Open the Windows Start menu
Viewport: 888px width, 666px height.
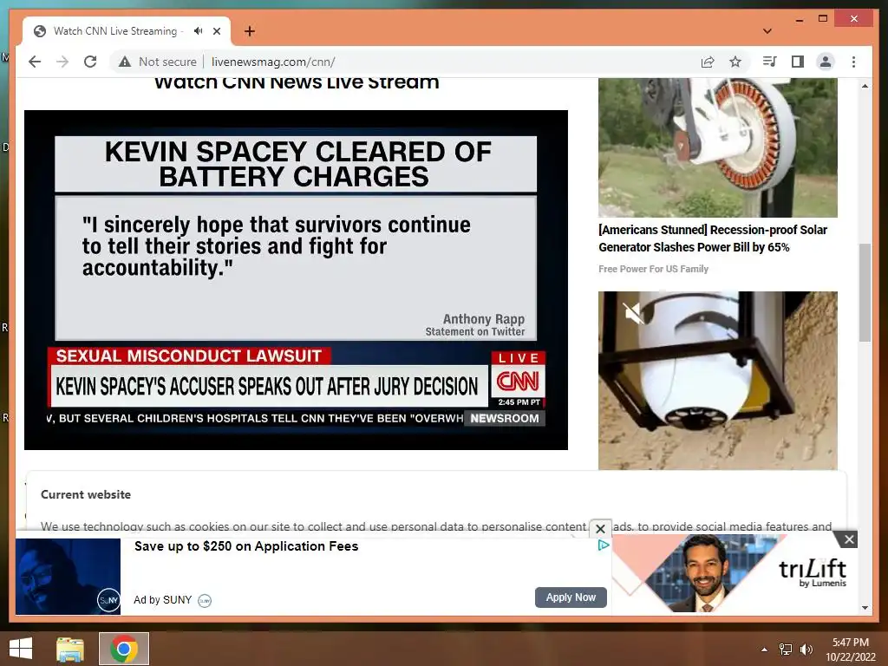(x=21, y=649)
